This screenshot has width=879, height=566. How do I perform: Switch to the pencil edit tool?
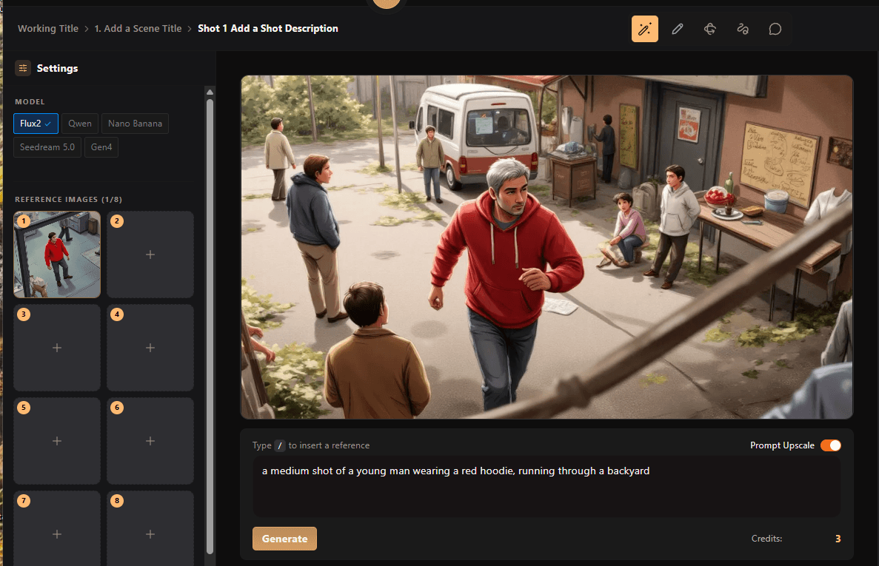click(x=677, y=29)
